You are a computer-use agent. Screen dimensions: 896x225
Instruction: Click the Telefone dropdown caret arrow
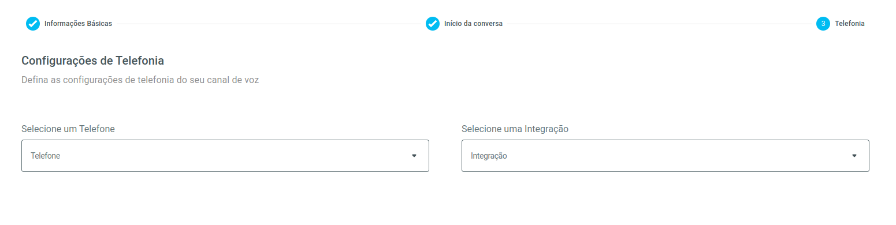click(x=414, y=156)
